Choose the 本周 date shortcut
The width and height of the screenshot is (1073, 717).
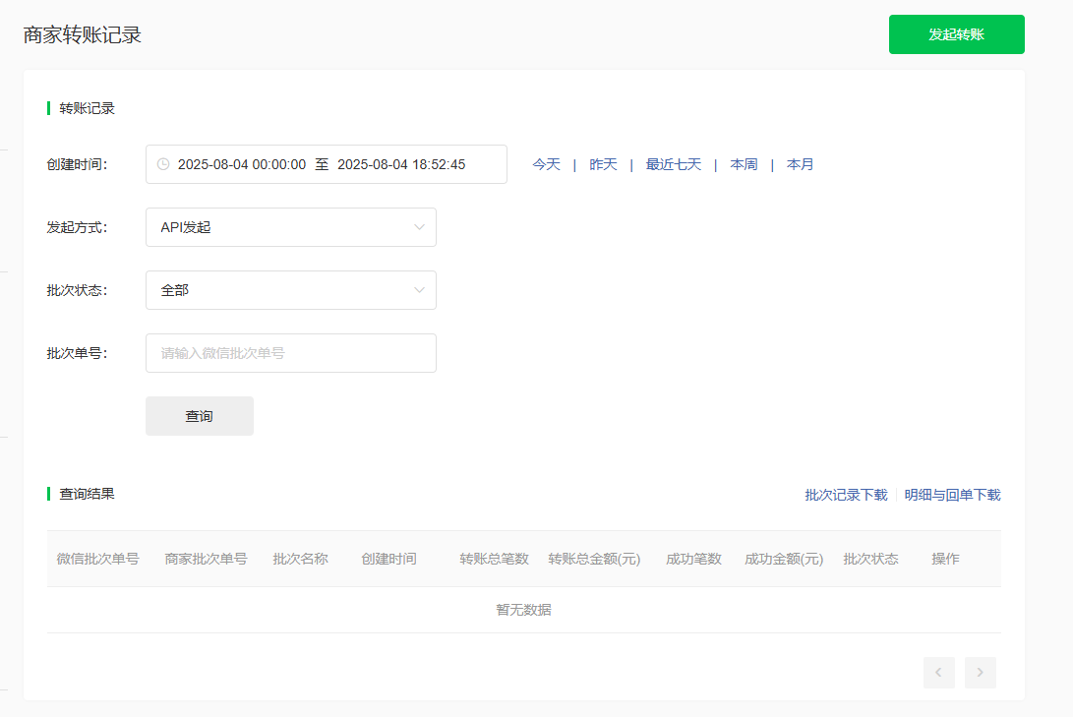[x=744, y=164]
